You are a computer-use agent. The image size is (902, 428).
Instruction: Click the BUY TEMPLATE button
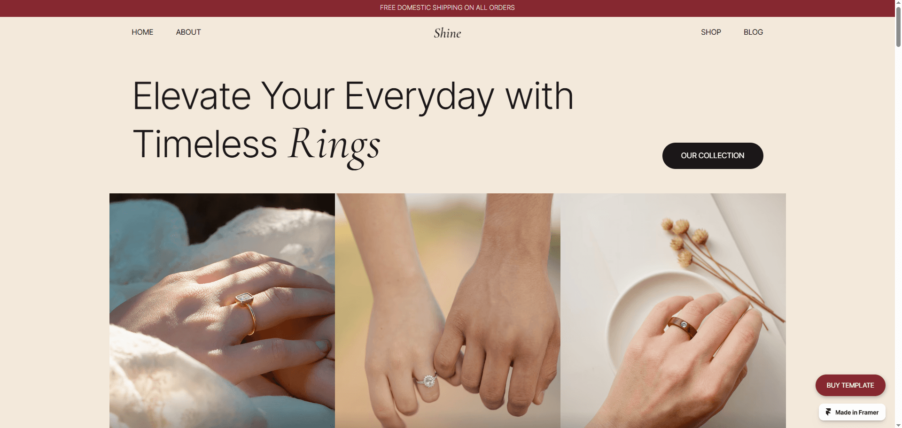[850, 385]
